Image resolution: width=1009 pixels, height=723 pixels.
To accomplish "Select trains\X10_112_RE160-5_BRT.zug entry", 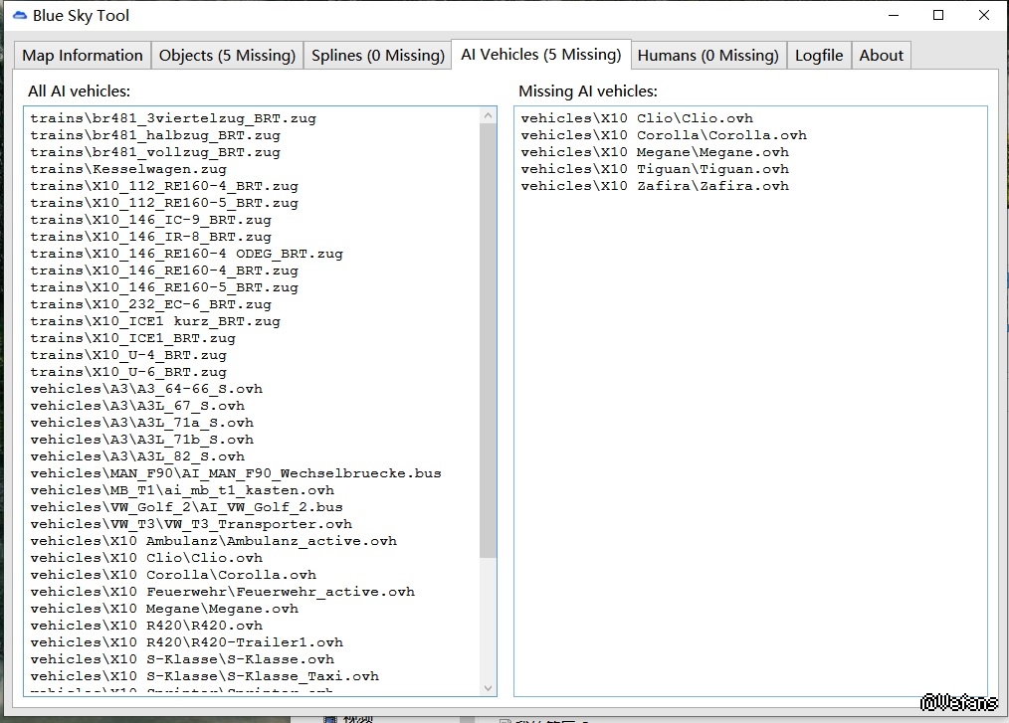I will (x=164, y=203).
